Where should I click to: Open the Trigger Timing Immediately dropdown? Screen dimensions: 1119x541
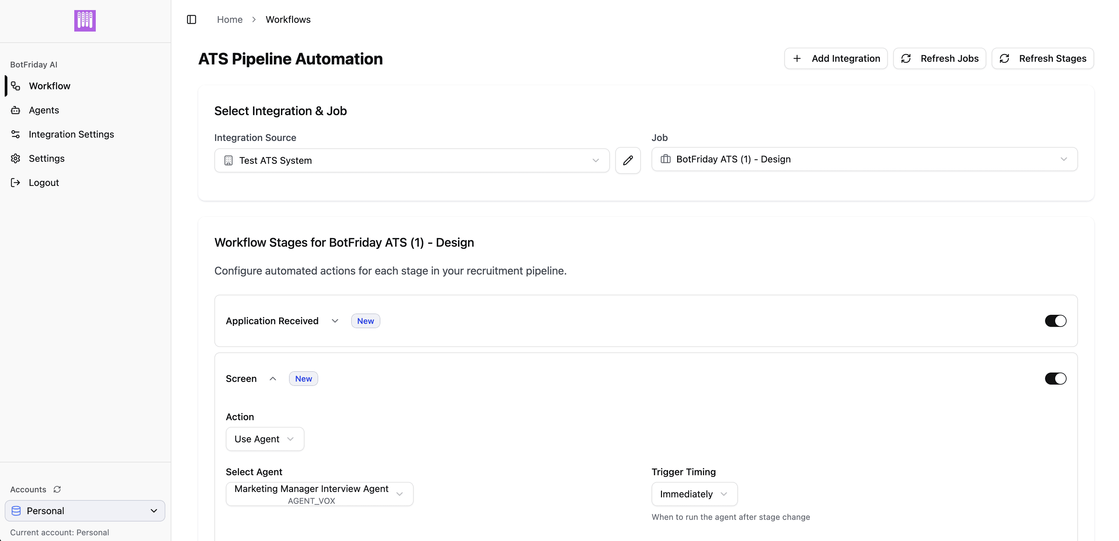coord(695,494)
